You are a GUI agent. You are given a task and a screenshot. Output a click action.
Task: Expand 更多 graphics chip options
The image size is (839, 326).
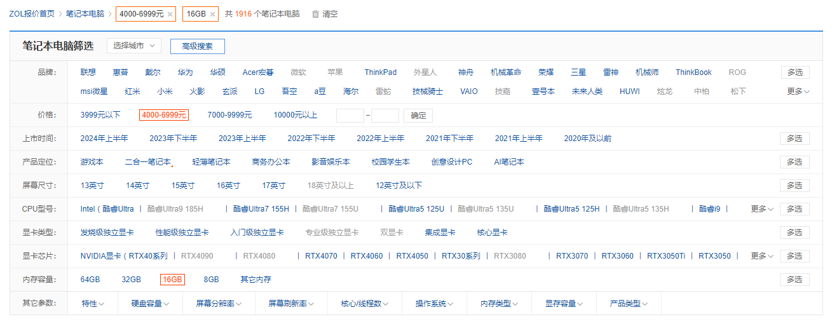tap(761, 256)
